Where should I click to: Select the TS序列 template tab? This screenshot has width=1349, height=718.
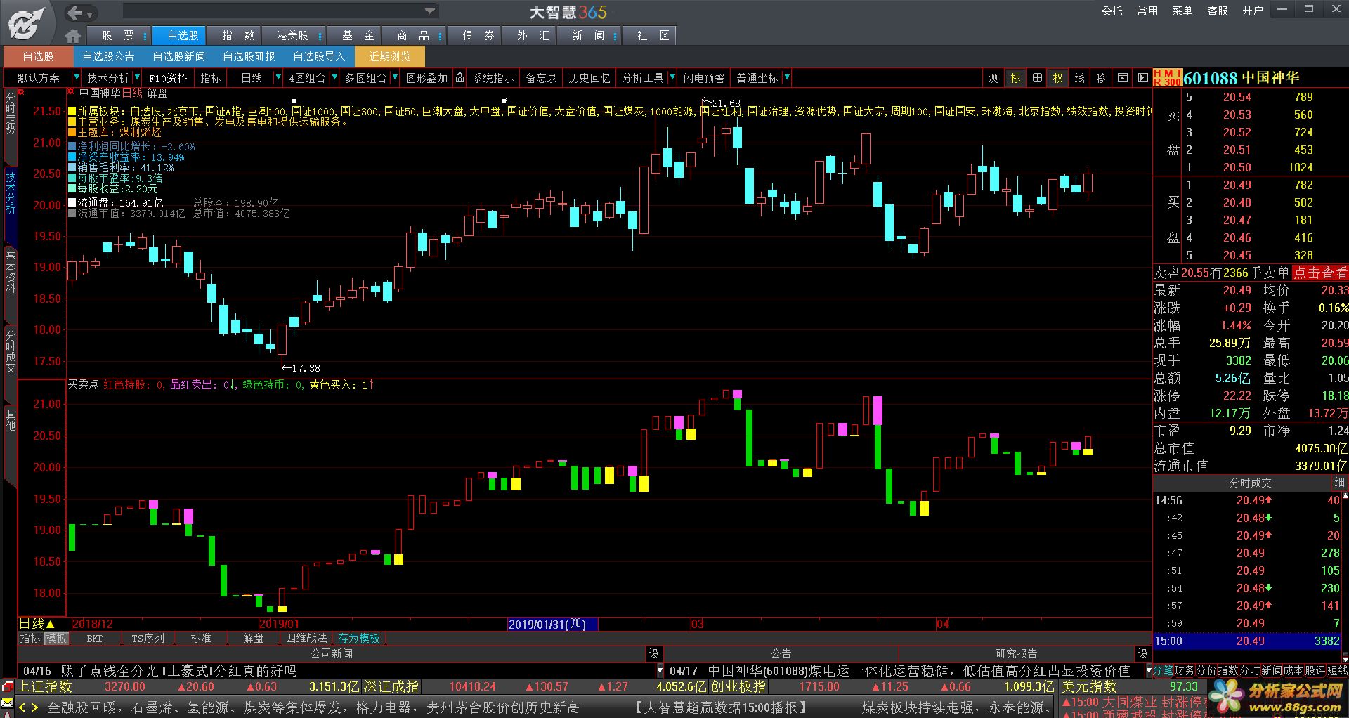pos(148,638)
